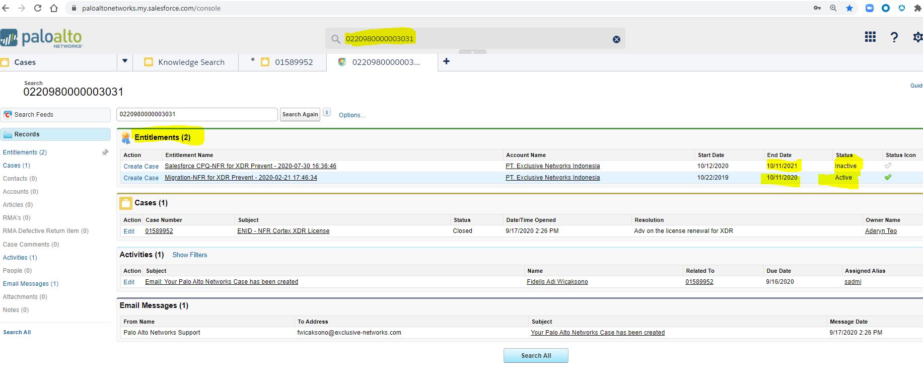Click the Entitlements section ribbon icon

(x=126, y=137)
